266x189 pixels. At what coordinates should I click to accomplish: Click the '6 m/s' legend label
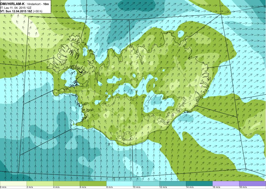(x=83, y=187)
